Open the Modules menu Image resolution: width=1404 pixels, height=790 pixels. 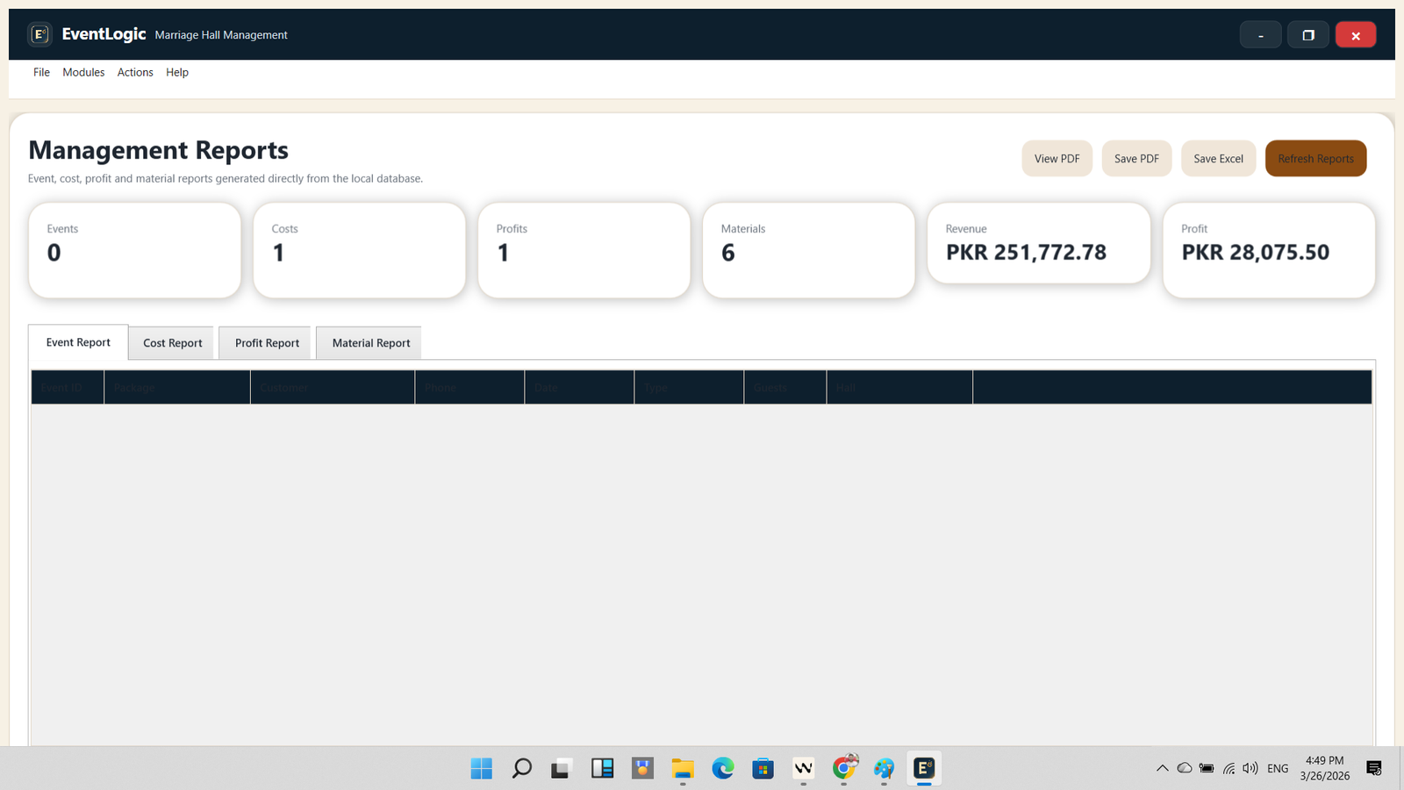[83, 72]
